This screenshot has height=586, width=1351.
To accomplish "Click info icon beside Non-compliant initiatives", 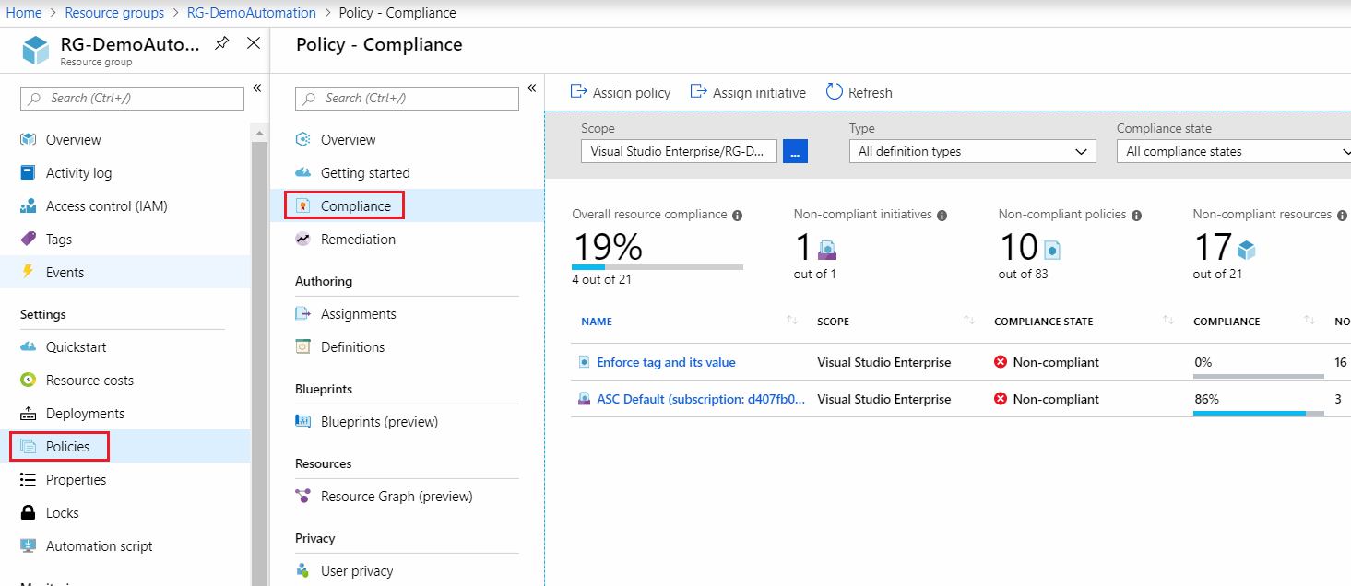I will 942,216.
